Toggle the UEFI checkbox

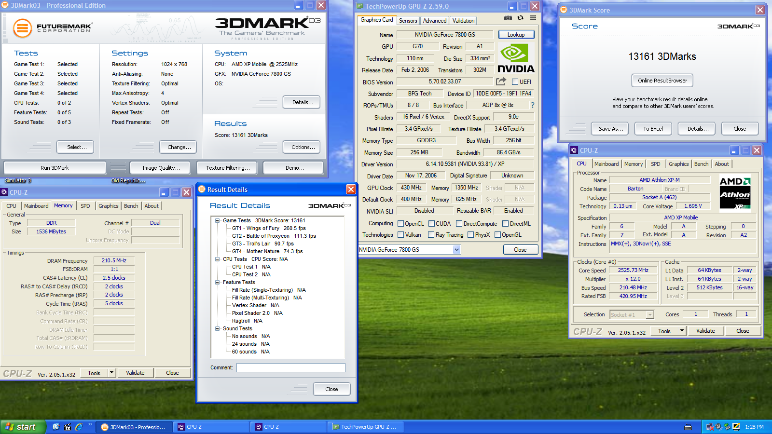(515, 82)
